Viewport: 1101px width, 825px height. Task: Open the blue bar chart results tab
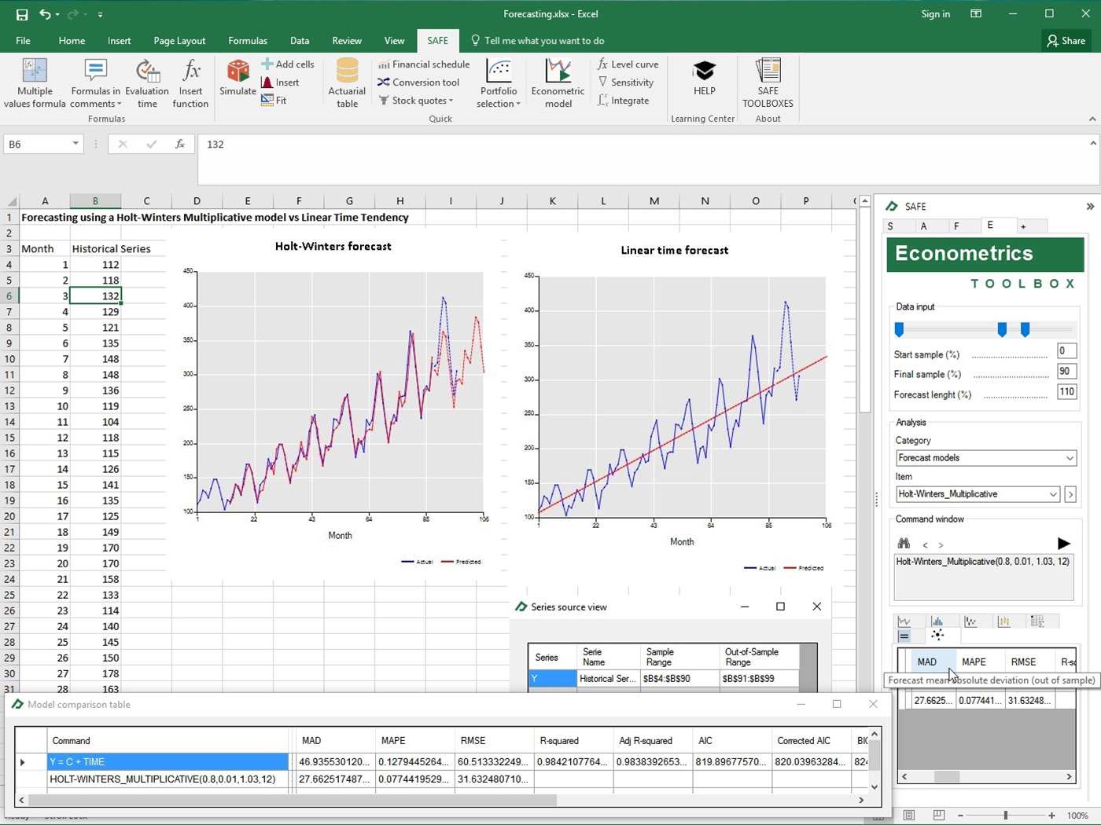937,621
